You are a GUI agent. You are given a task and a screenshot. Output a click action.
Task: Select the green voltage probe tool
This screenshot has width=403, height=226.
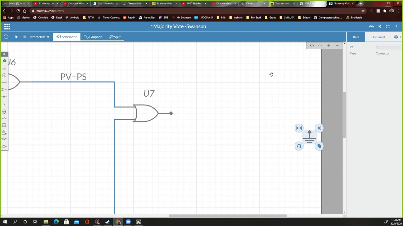pos(4,61)
